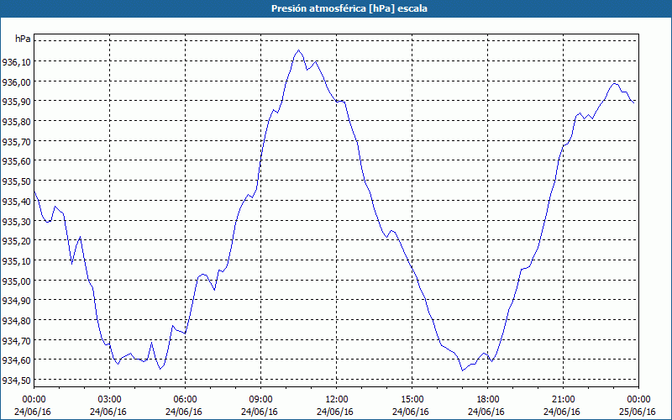This screenshot has height=420, width=672.
Task: Click the pressure curve dip near 05:00
Action: point(160,369)
